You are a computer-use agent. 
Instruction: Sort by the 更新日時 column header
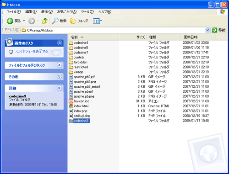198,37
